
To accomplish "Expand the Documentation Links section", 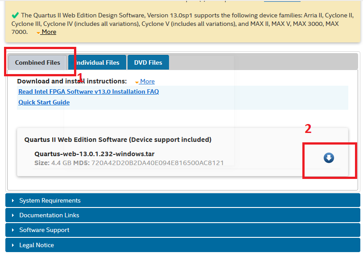I will [x=183, y=215].
